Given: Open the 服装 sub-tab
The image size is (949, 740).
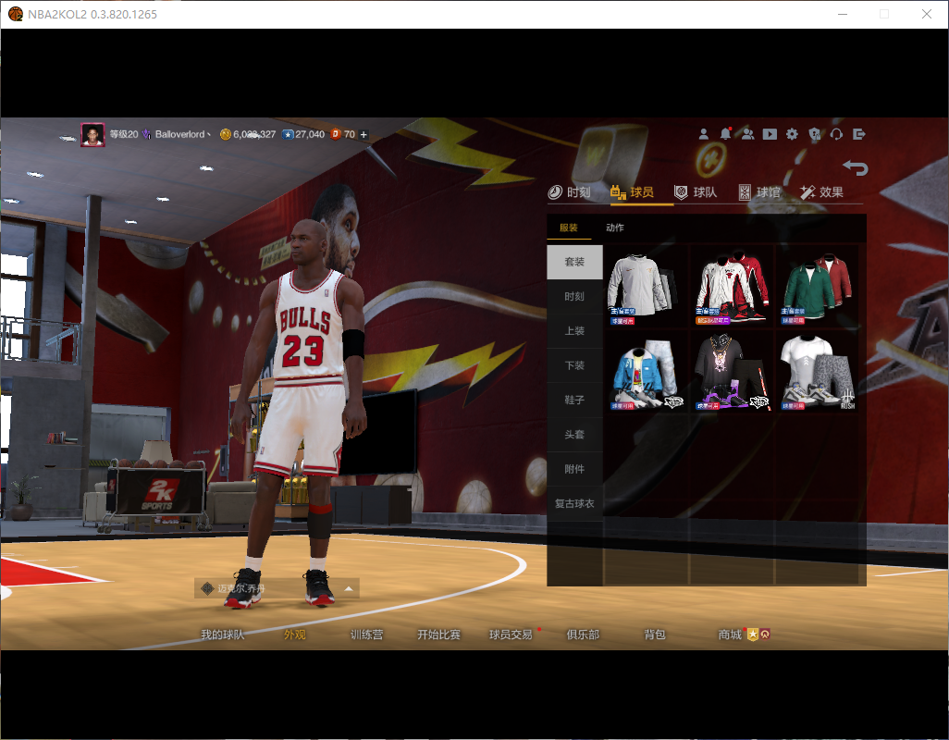Looking at the screenshot, I should pyautogui.click(x=568, y=228).
